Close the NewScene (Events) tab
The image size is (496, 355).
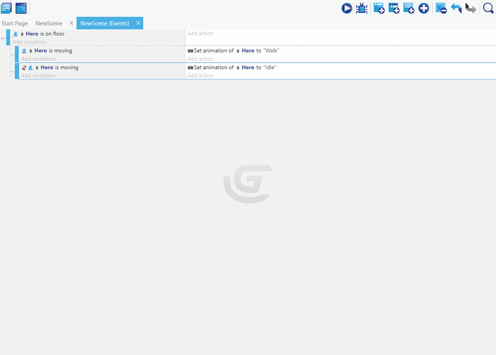[138, 23]
